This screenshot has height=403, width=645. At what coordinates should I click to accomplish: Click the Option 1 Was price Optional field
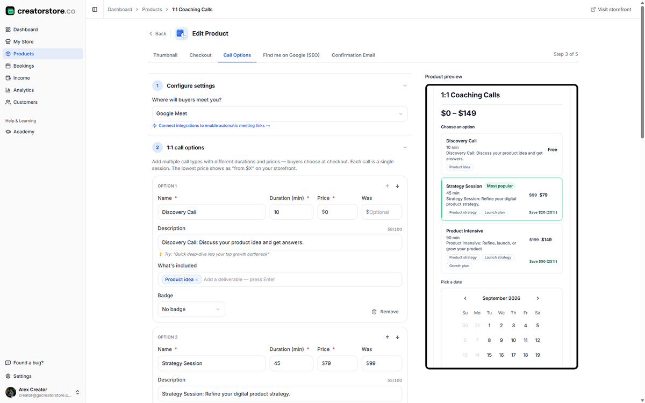[x=382, y=212]
